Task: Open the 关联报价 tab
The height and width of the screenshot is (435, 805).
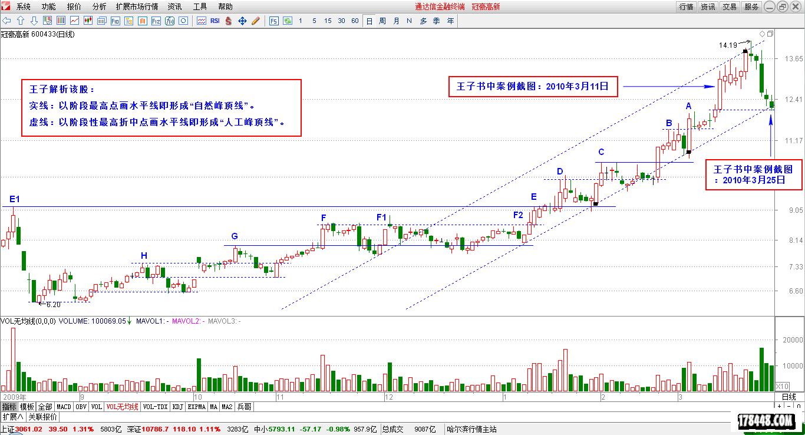Action: tap(43, 416)
